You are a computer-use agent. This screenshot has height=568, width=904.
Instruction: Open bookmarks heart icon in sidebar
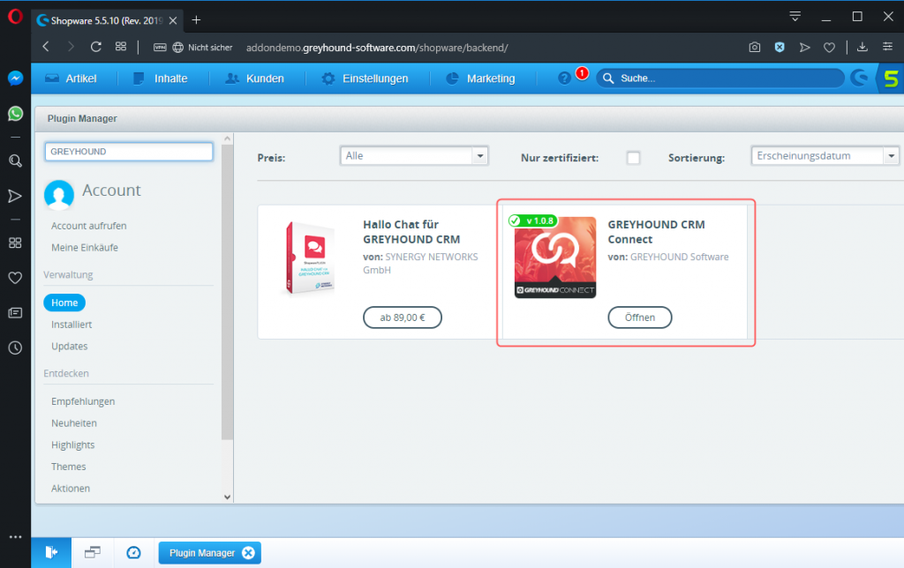pyautogui.click(x=16, y=278)
